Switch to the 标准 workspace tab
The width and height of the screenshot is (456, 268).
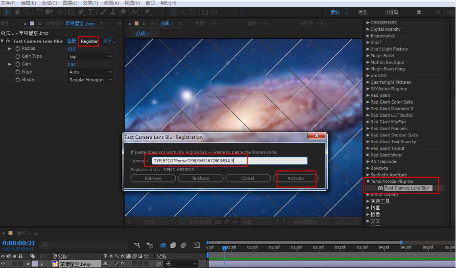pos(362,12)
